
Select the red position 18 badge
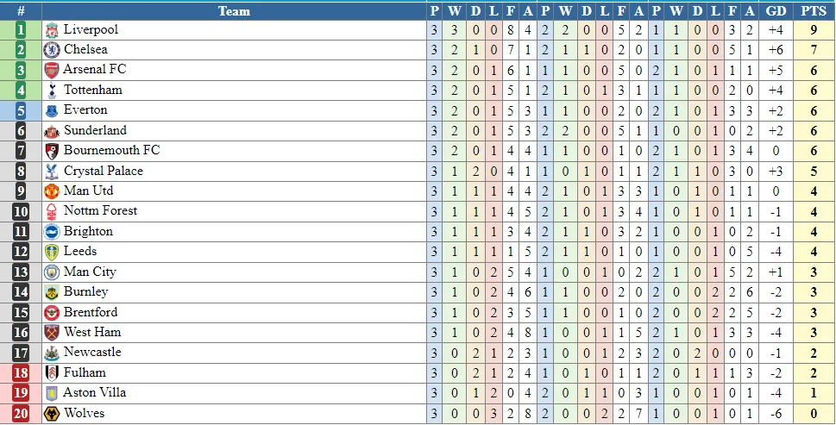tap(21, 373)
